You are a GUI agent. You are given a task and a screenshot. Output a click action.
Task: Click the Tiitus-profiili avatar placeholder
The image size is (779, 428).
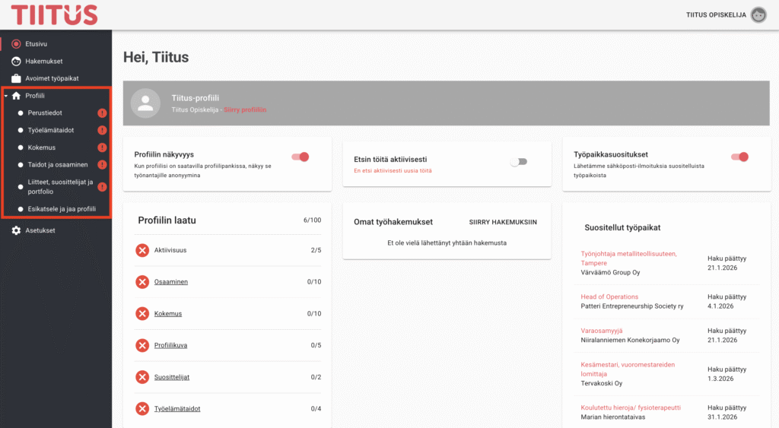coord(145,103)
